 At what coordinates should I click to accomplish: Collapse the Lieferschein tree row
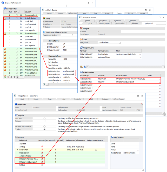tap(18, 150)
